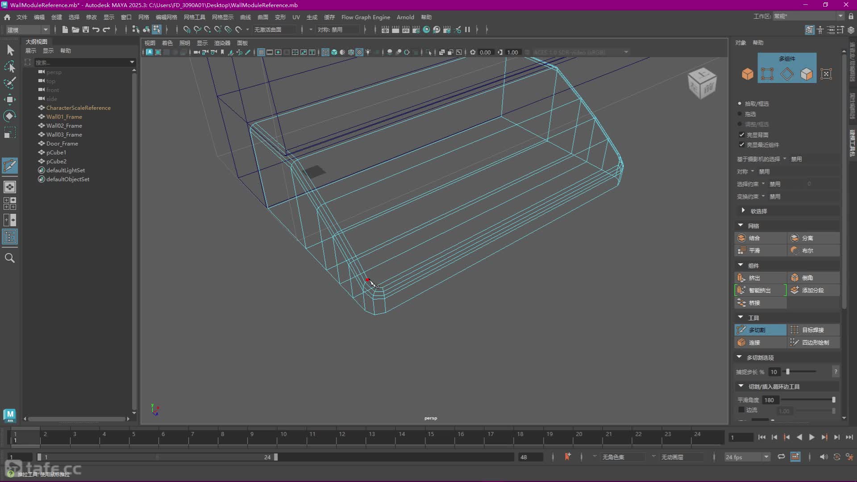Toggle the 亮显背面 checkbox
The width and height of the screenshot is (857, 482).
(x=742, y=135)
